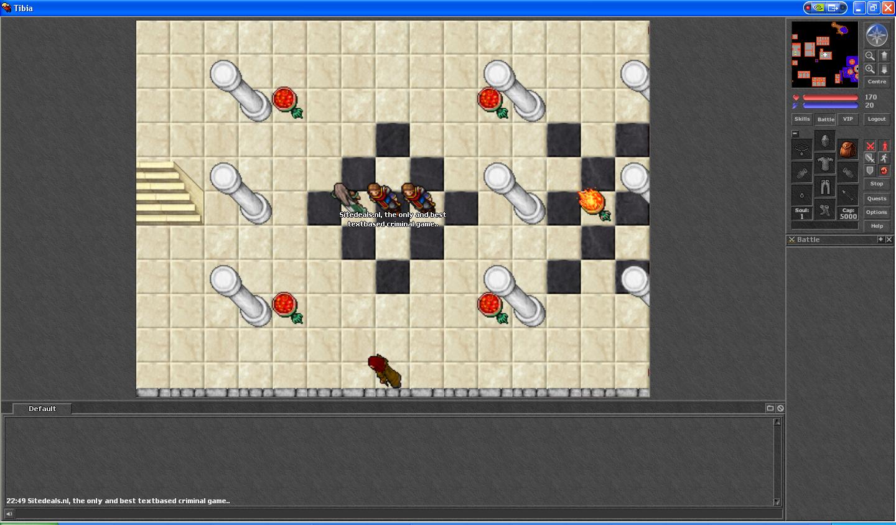Viewport: 896px width, 525px height.
Task: Click the Stop button
Action: pyautogui.click(x=877, y=184)
